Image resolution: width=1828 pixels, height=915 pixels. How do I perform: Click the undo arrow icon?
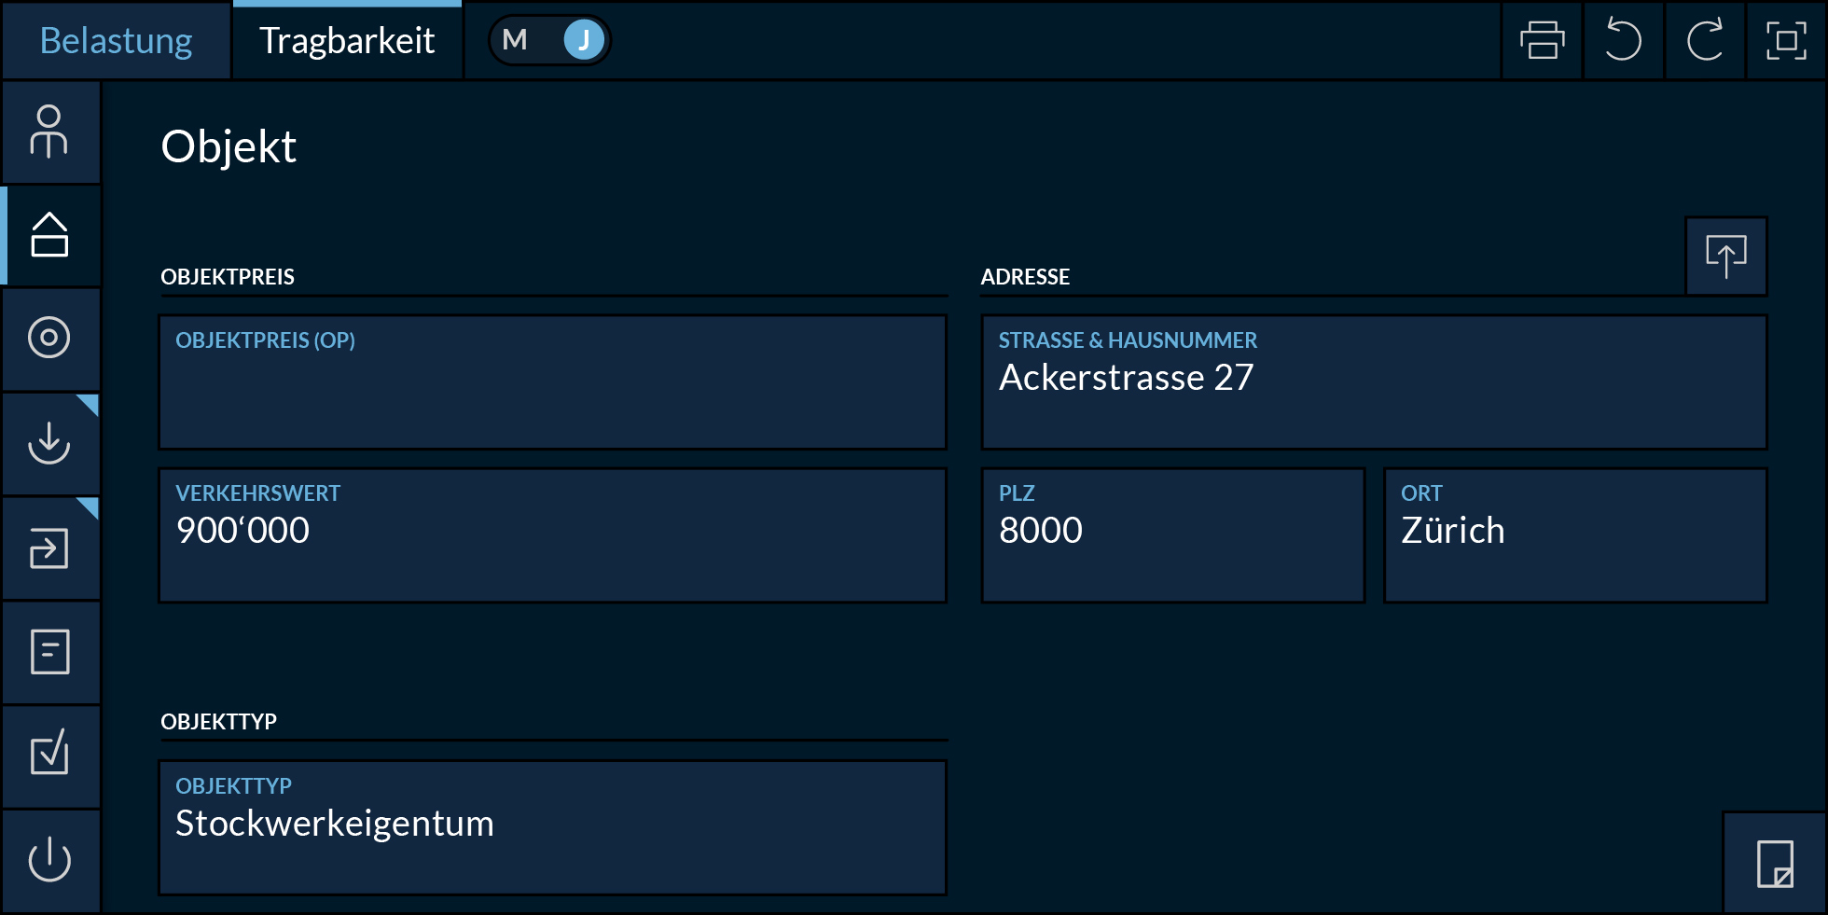pyautogui.click(x=1623, y=41)
